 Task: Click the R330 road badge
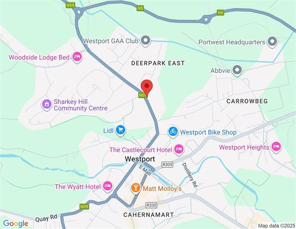[151, 205]
